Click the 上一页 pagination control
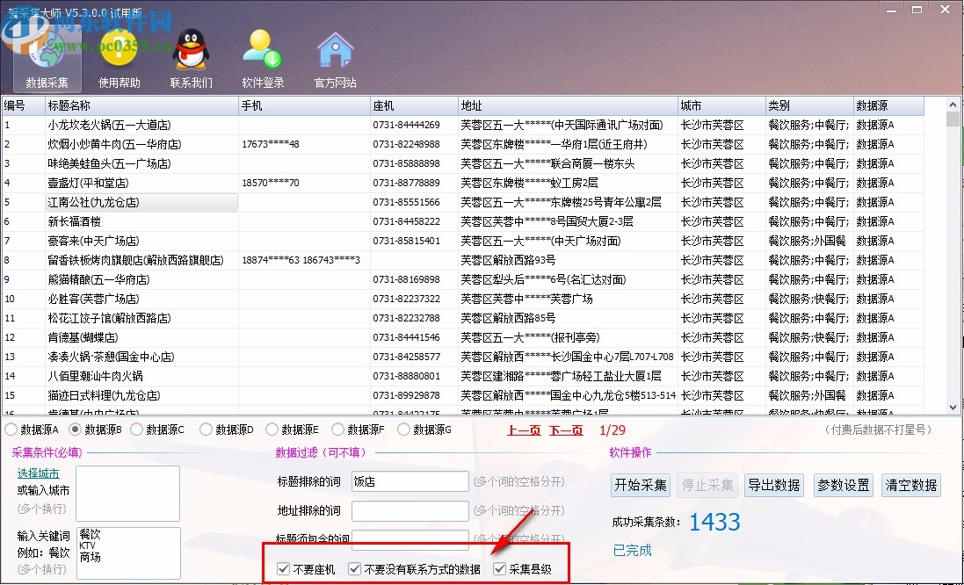 (x=522, y=430)
